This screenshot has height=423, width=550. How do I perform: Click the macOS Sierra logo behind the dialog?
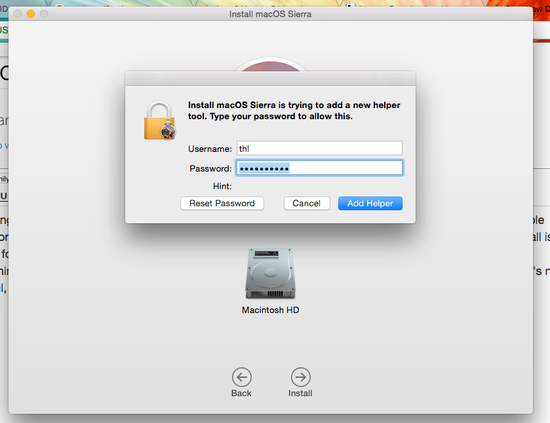(x=271, y=67)
